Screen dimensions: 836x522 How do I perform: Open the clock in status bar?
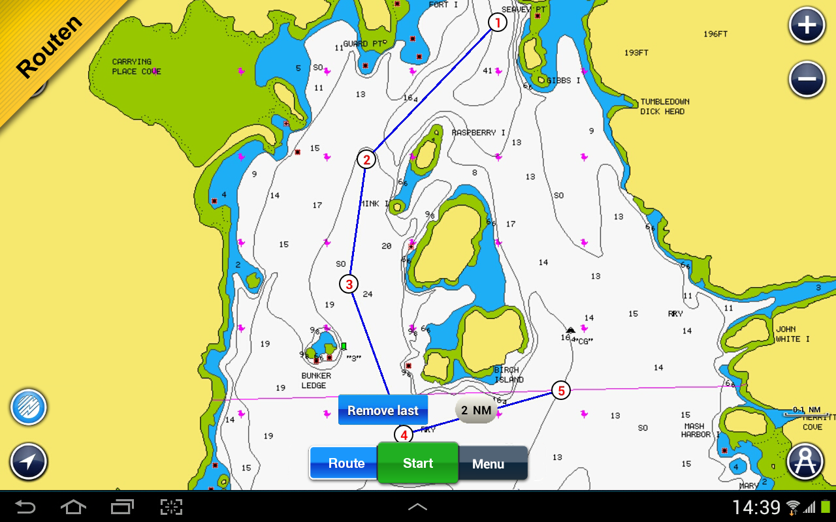[x=756, y=507]
